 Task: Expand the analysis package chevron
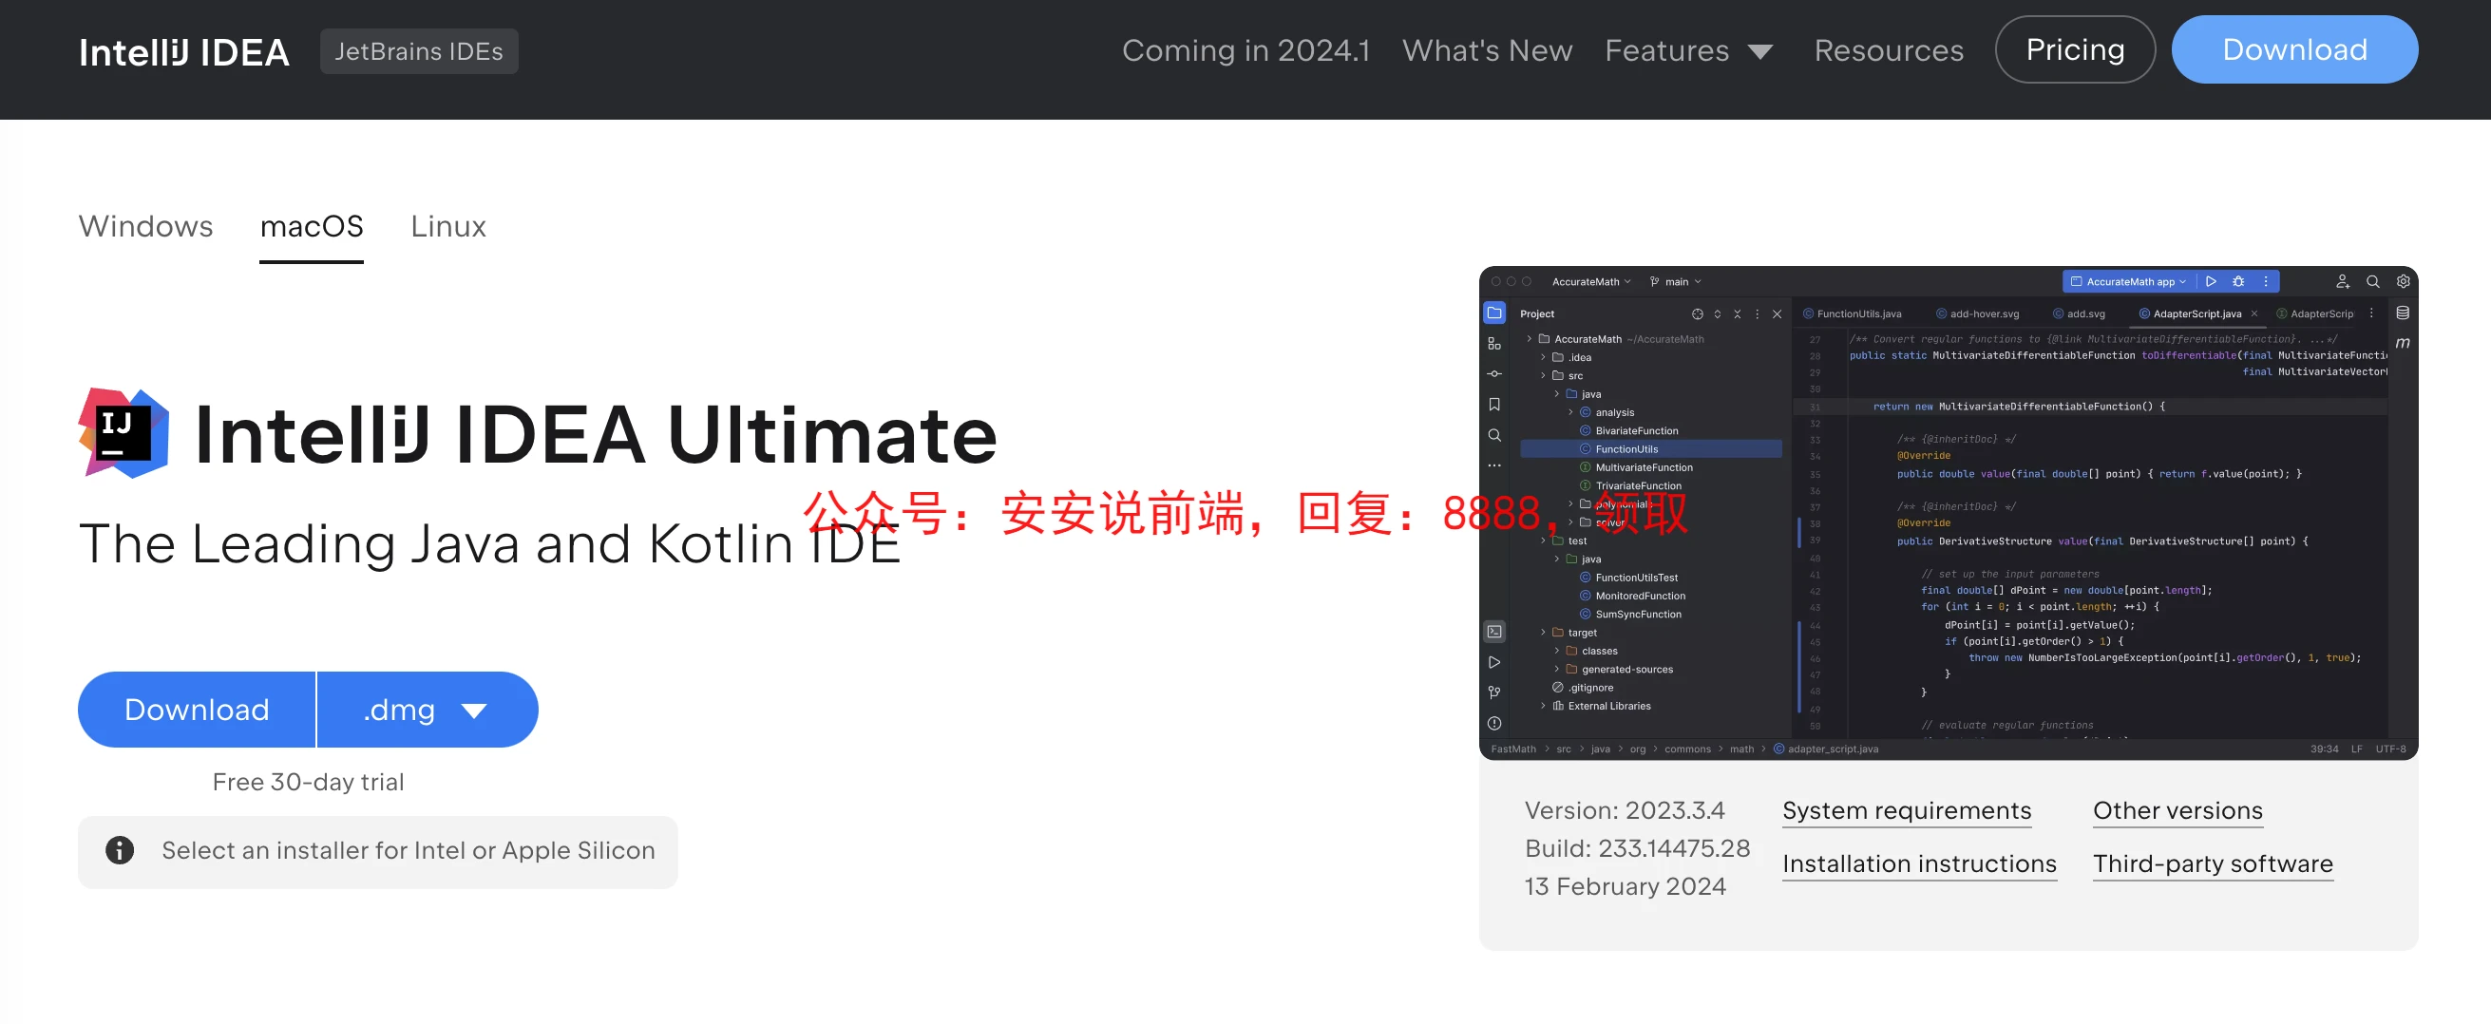pos(1570,412)
